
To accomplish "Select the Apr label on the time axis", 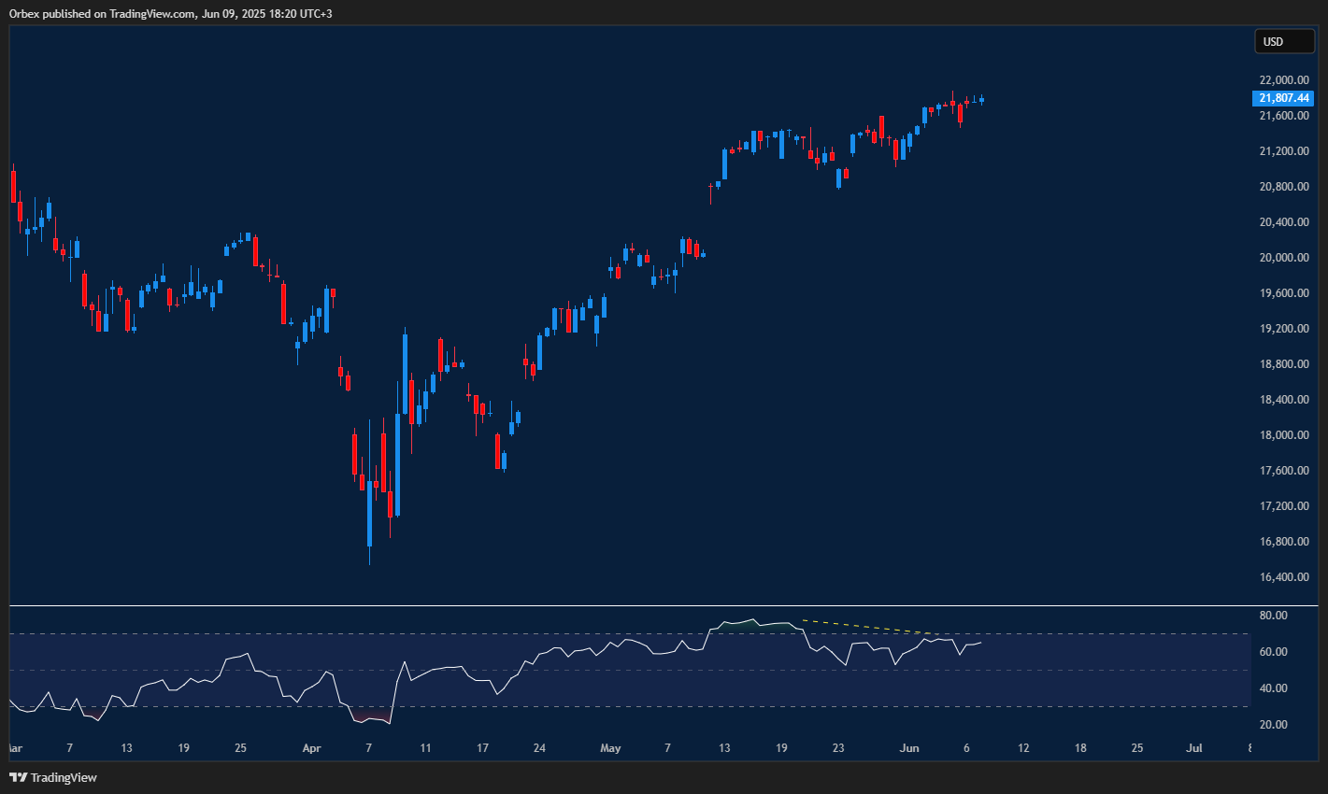I will click(311, 748).
